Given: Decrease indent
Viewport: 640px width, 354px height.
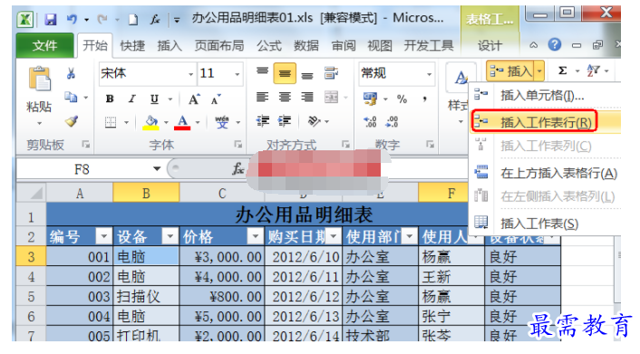Looking at the screenshot, I should pos(263,121).
